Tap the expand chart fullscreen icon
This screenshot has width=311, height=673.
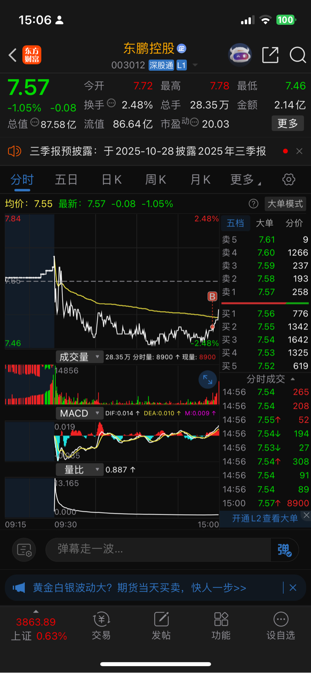click(208, 380)
